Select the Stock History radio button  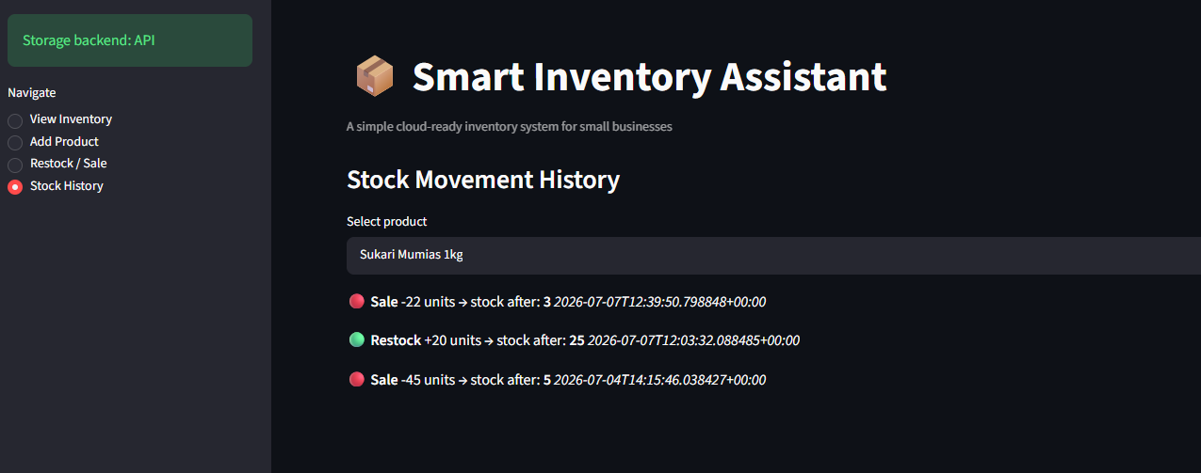[x=15, y=186]
